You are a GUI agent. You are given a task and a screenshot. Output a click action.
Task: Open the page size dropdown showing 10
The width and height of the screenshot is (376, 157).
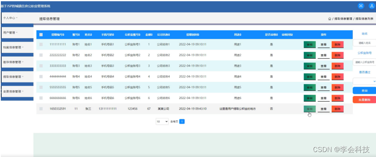(162, 121)
